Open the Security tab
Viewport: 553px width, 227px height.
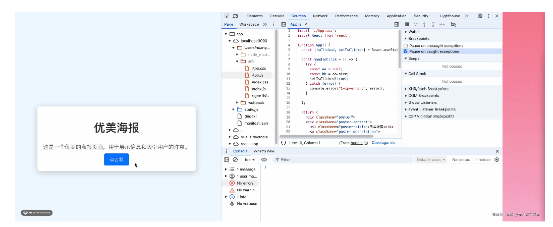(x=421, y=16)
